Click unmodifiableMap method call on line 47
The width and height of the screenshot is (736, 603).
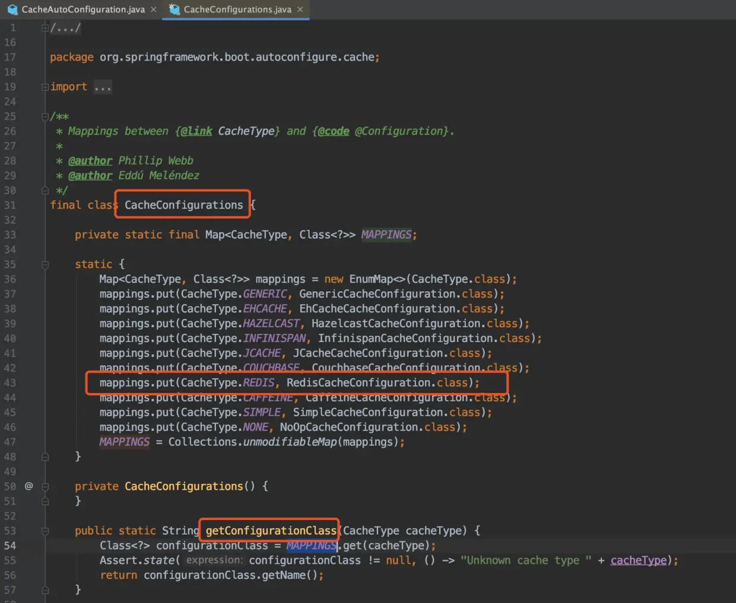click(290, 442)
